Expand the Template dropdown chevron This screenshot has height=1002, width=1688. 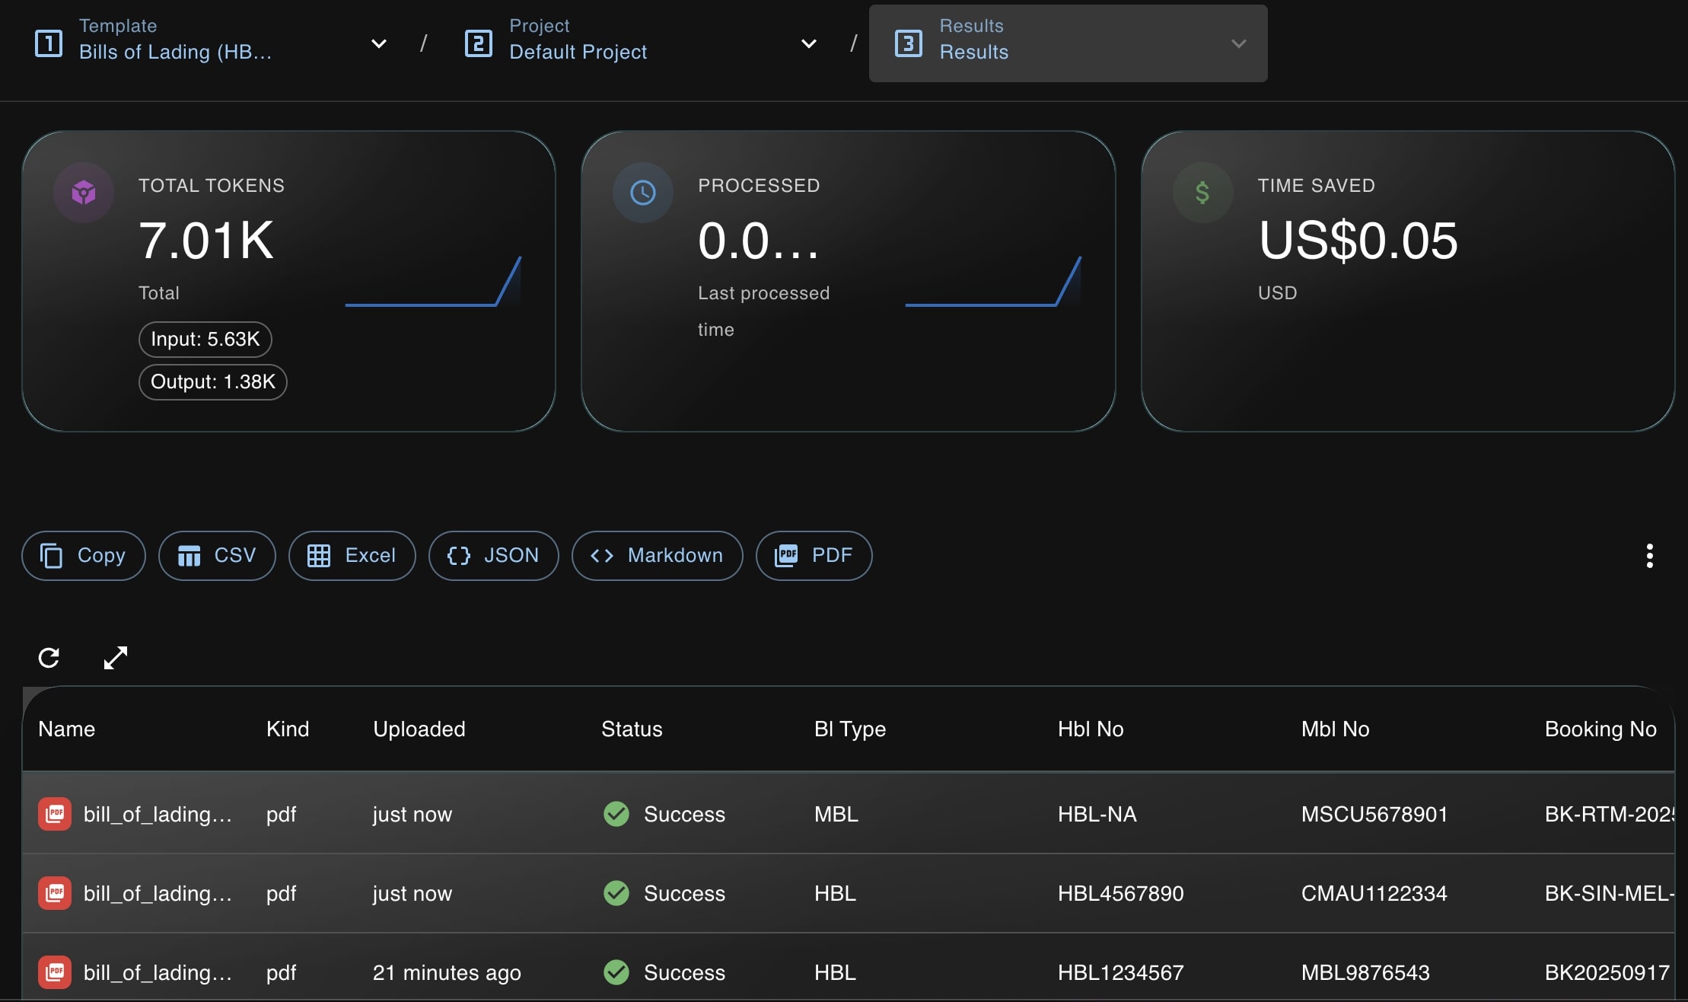(x=378, y=43)
